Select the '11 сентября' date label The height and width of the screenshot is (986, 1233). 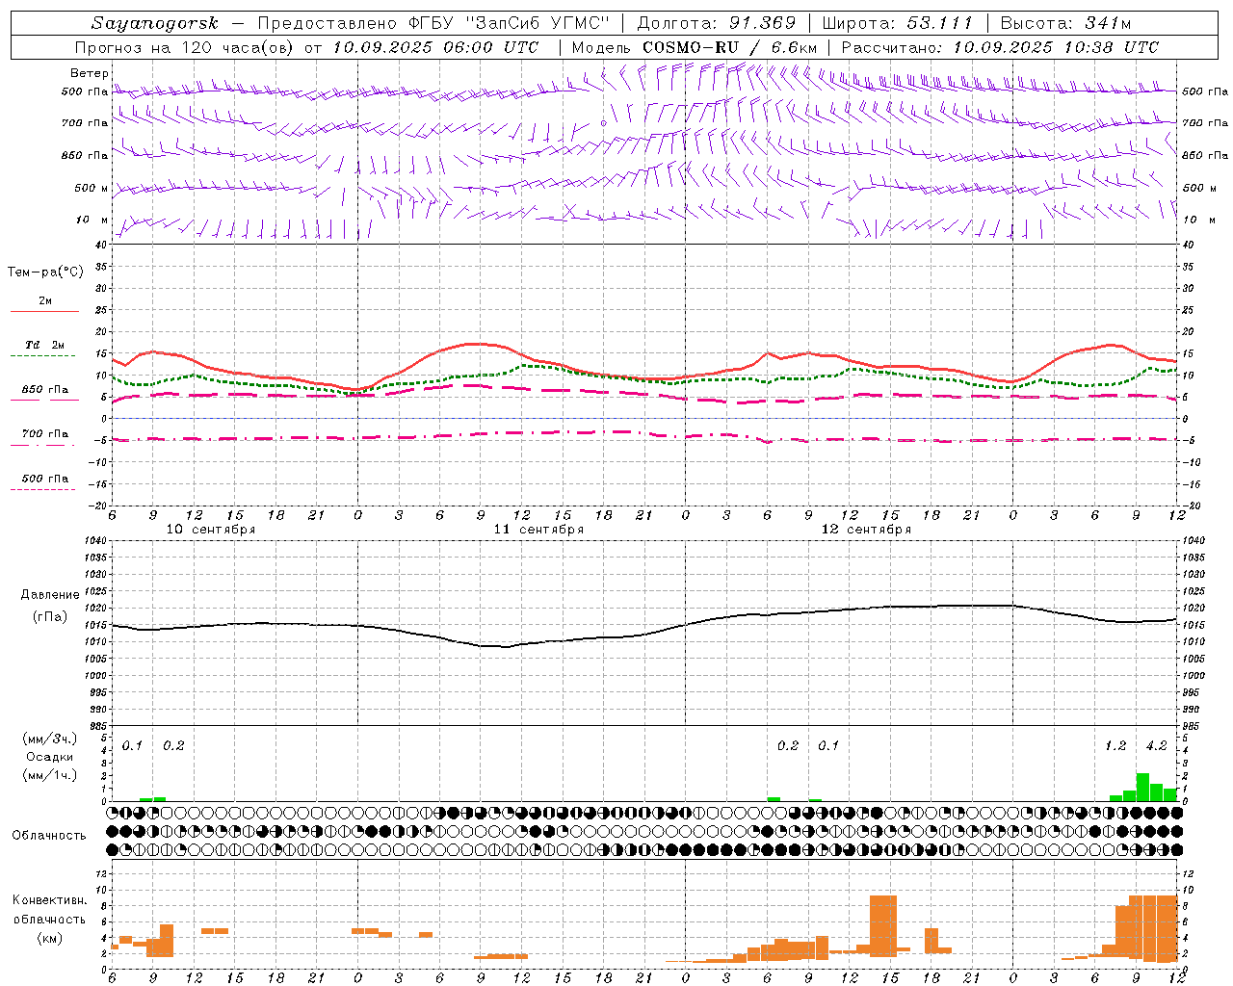538,530
